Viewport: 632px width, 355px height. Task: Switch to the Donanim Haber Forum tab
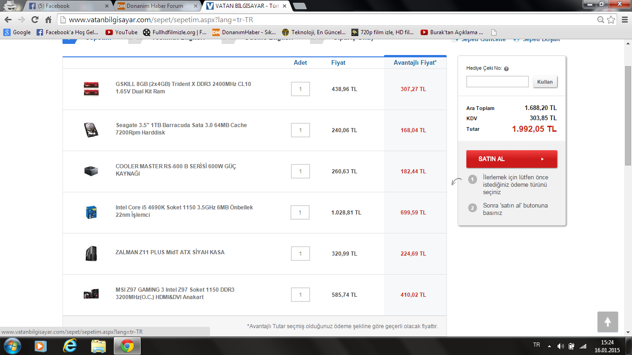point(157,6)
